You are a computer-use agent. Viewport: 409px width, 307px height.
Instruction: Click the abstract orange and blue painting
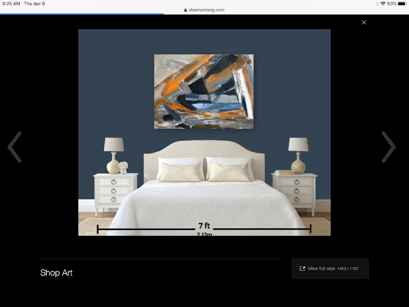tap(204, 91)
